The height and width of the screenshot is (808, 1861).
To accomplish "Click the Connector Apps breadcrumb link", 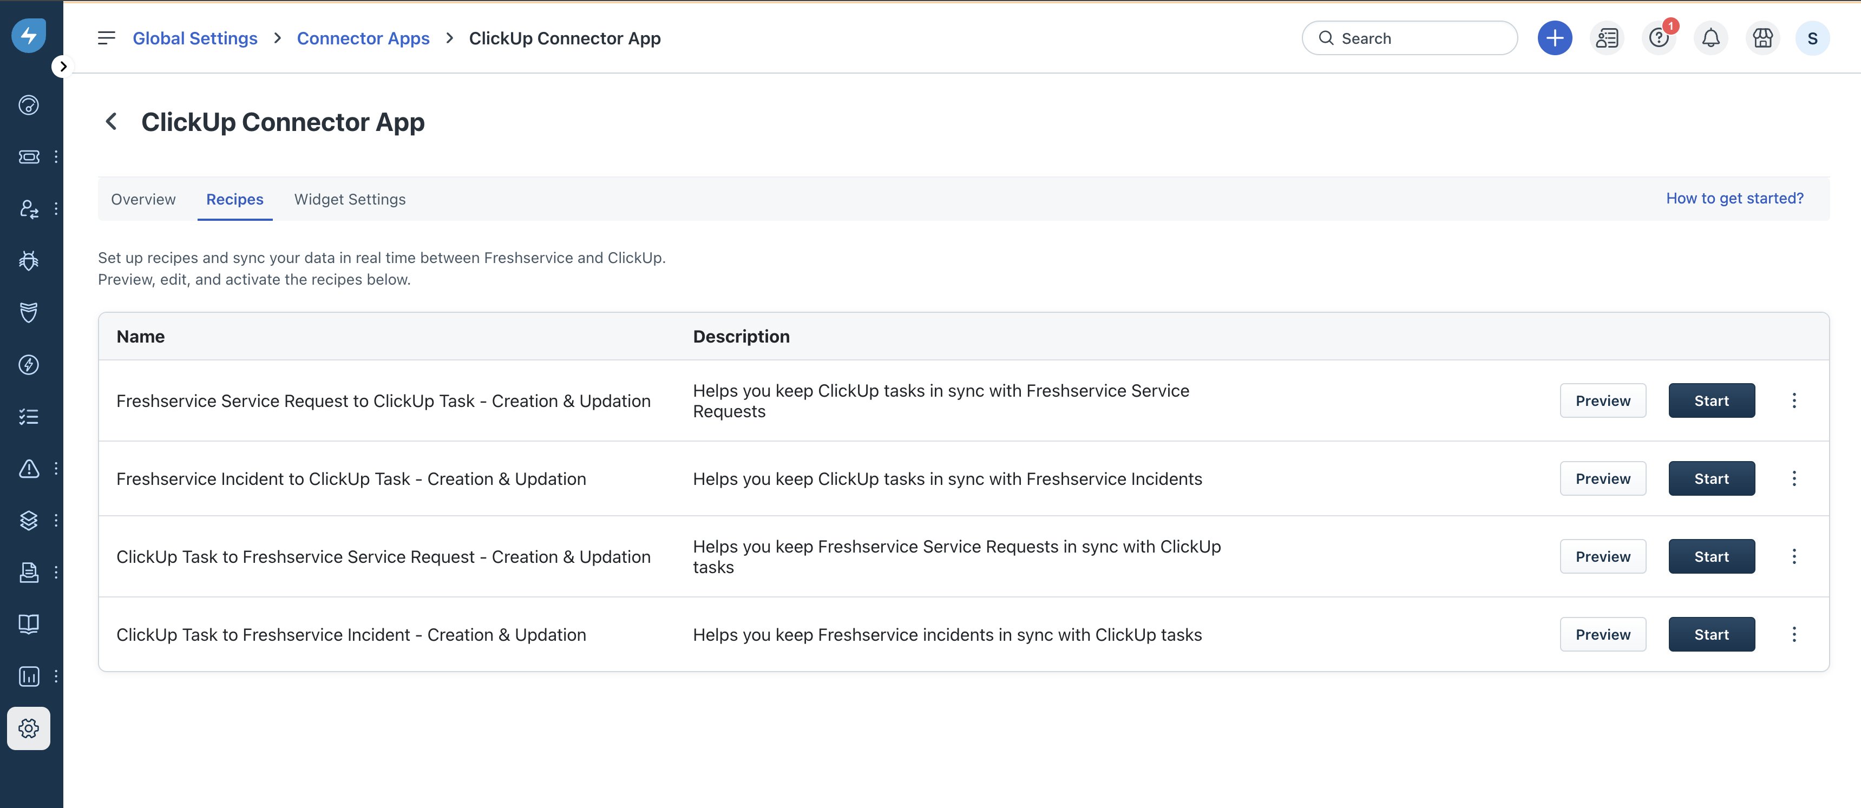I will tap(363, 38).
